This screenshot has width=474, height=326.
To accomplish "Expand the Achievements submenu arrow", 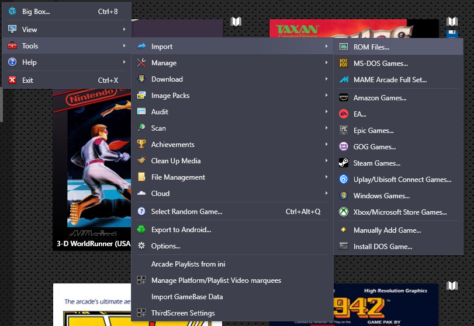I will click(x=327, y=144).
